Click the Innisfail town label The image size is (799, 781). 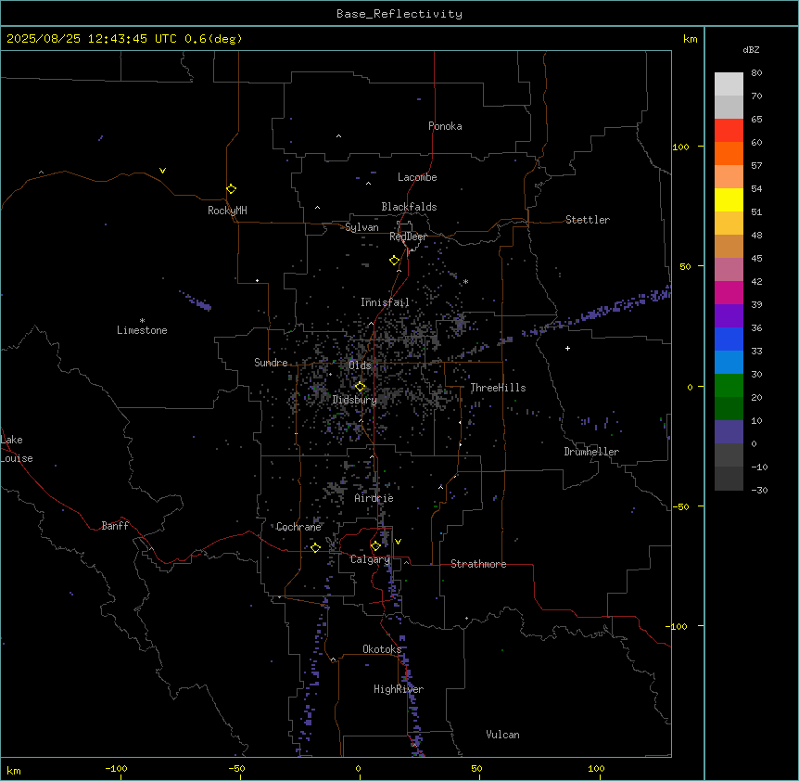point(385,302)
